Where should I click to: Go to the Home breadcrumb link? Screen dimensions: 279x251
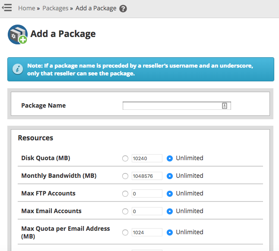click(x=26, y=8)
